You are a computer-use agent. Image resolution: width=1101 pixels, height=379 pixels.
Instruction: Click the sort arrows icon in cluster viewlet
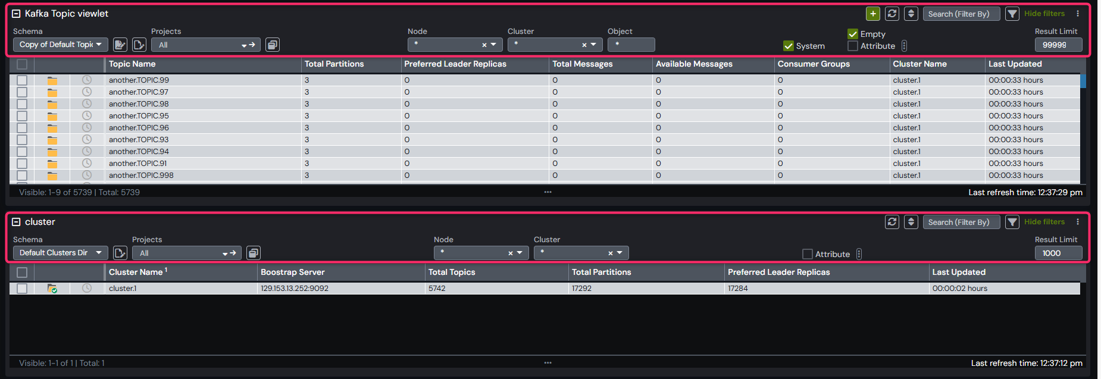click(x=911, y=222)
